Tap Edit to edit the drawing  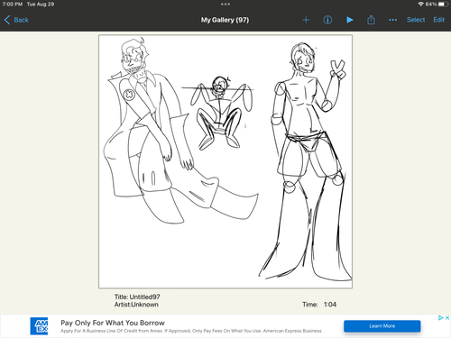click(438, 20)
